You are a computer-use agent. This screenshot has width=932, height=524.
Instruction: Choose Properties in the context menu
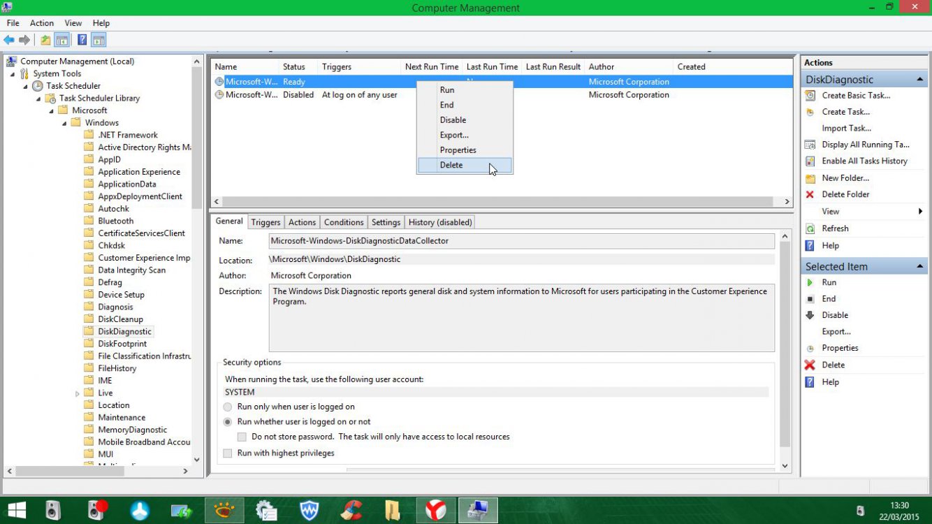[465, 150]
